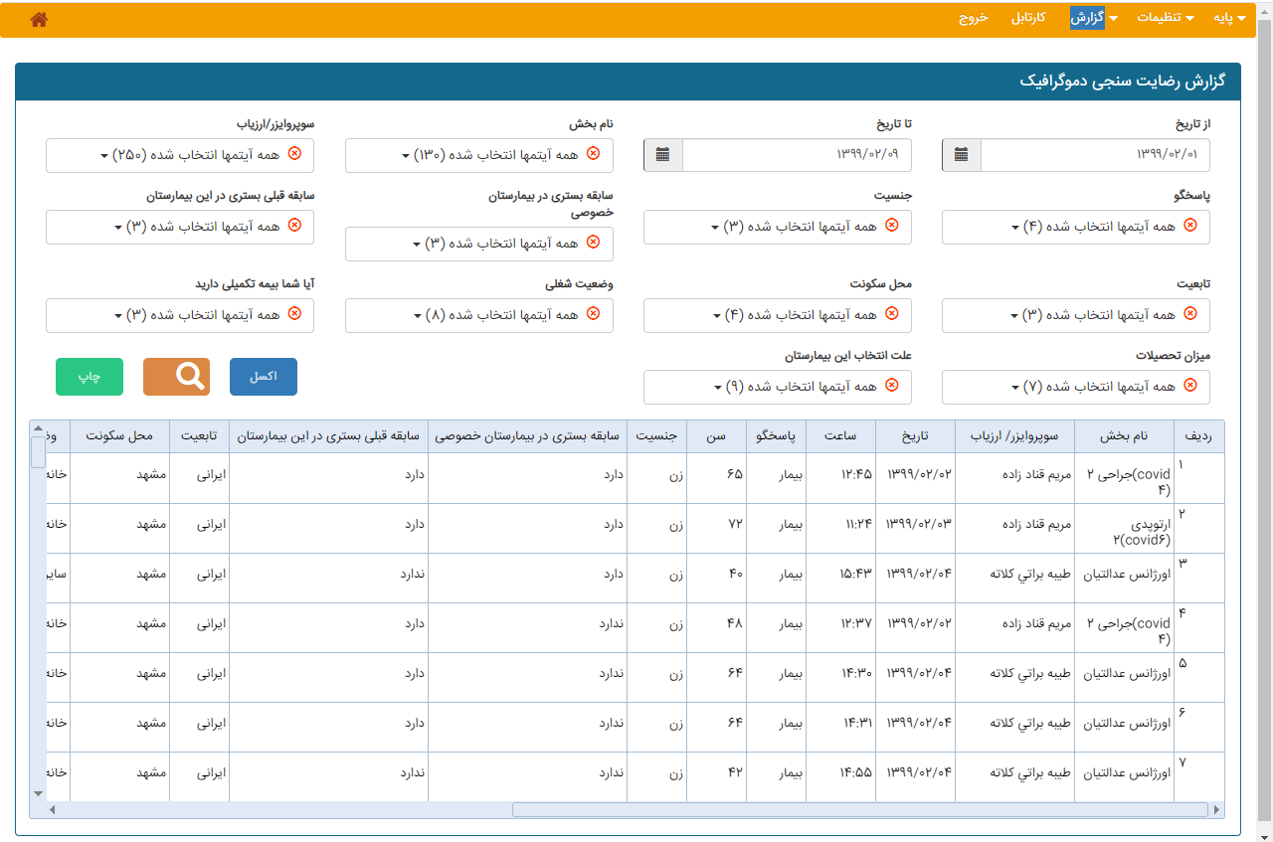1273x842 pixels.
Task: Clear the جنسیت selection with red X
Action: [892, 226]
